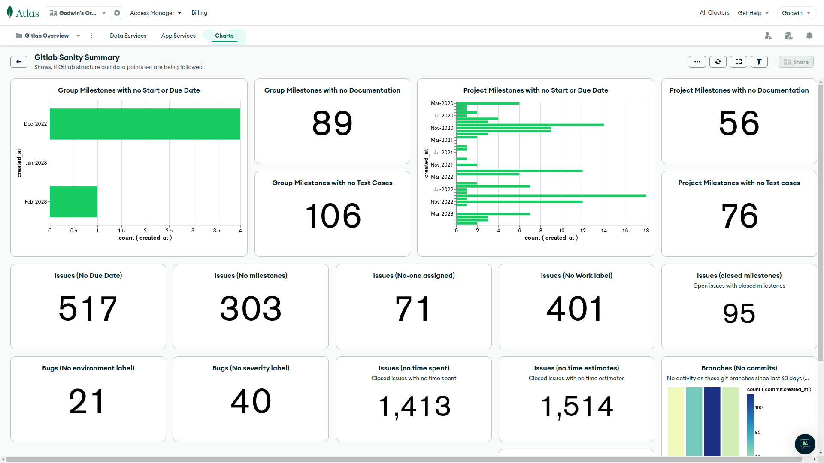The image size is (824, 463).
Task: Open organization settings gear icon
Action: point(117,13)
